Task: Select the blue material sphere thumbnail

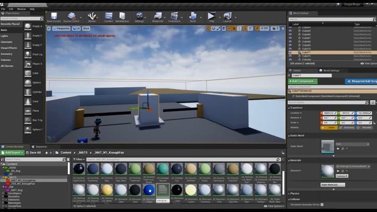Action: (x=149, y=190)
